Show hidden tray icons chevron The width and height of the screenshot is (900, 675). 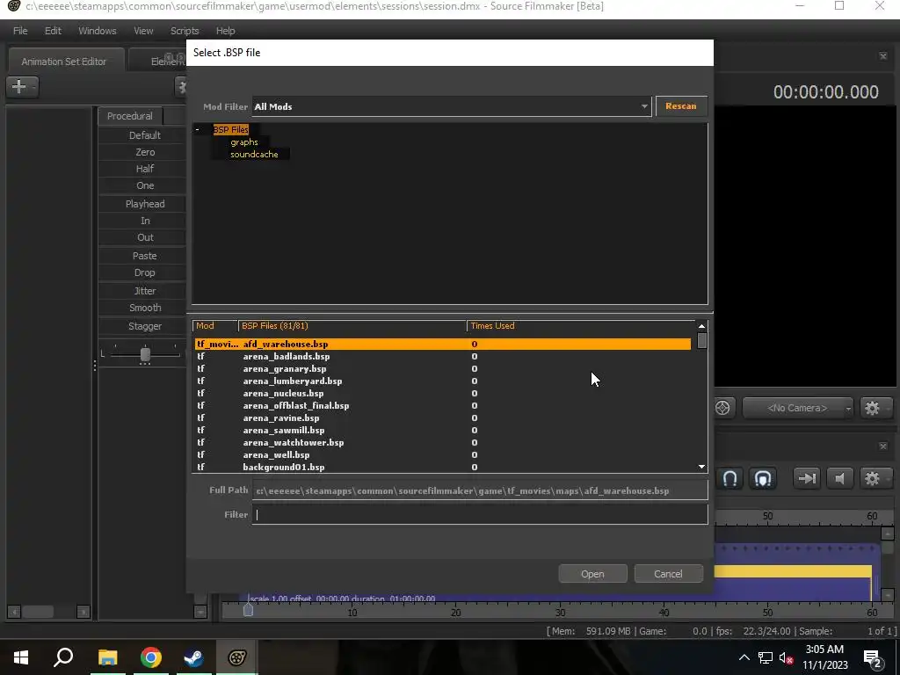point(744,657)
